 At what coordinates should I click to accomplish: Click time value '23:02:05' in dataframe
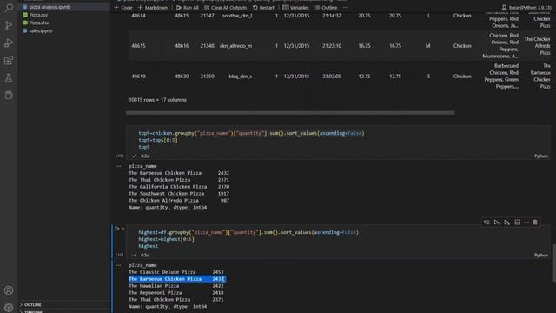(x=332, y=77)
